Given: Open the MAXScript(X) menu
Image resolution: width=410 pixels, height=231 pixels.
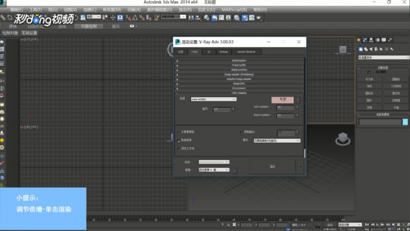Looking at the screenshot, I should tap(234, 10).
